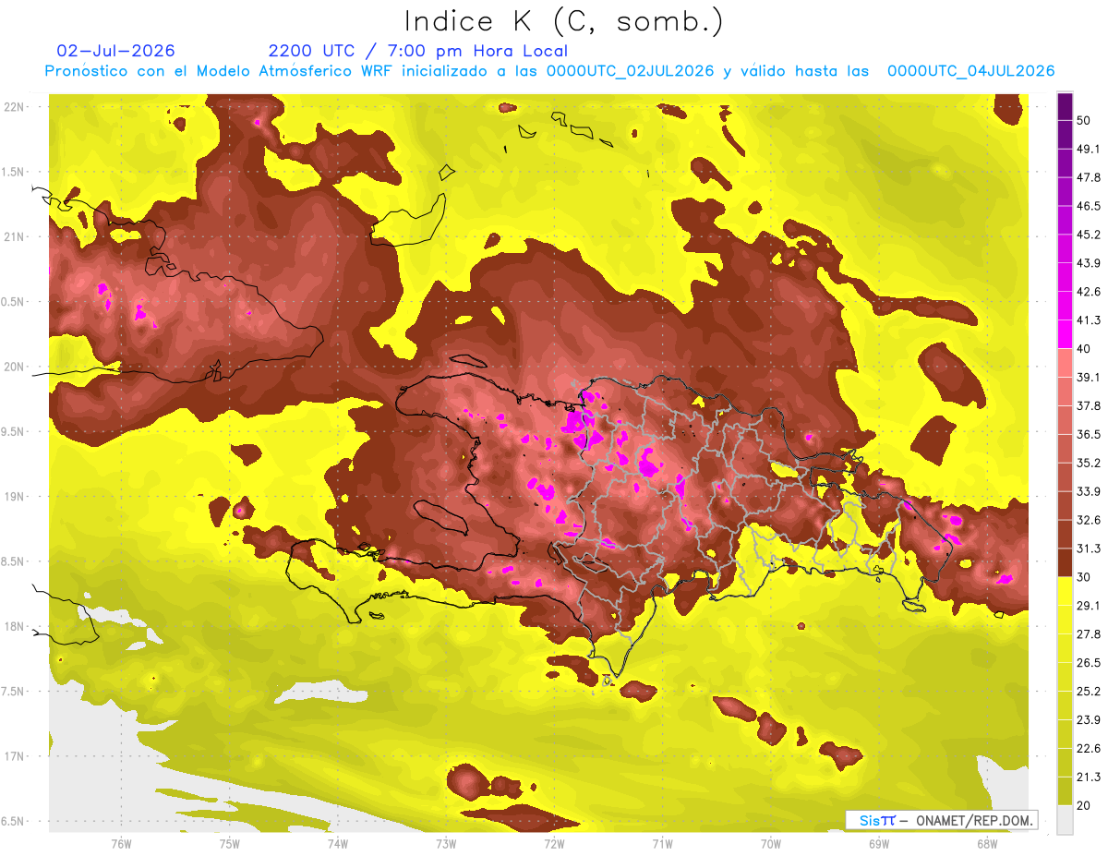Click color scale label '35.2'
1108x856 pixels.
point(1089,463)
